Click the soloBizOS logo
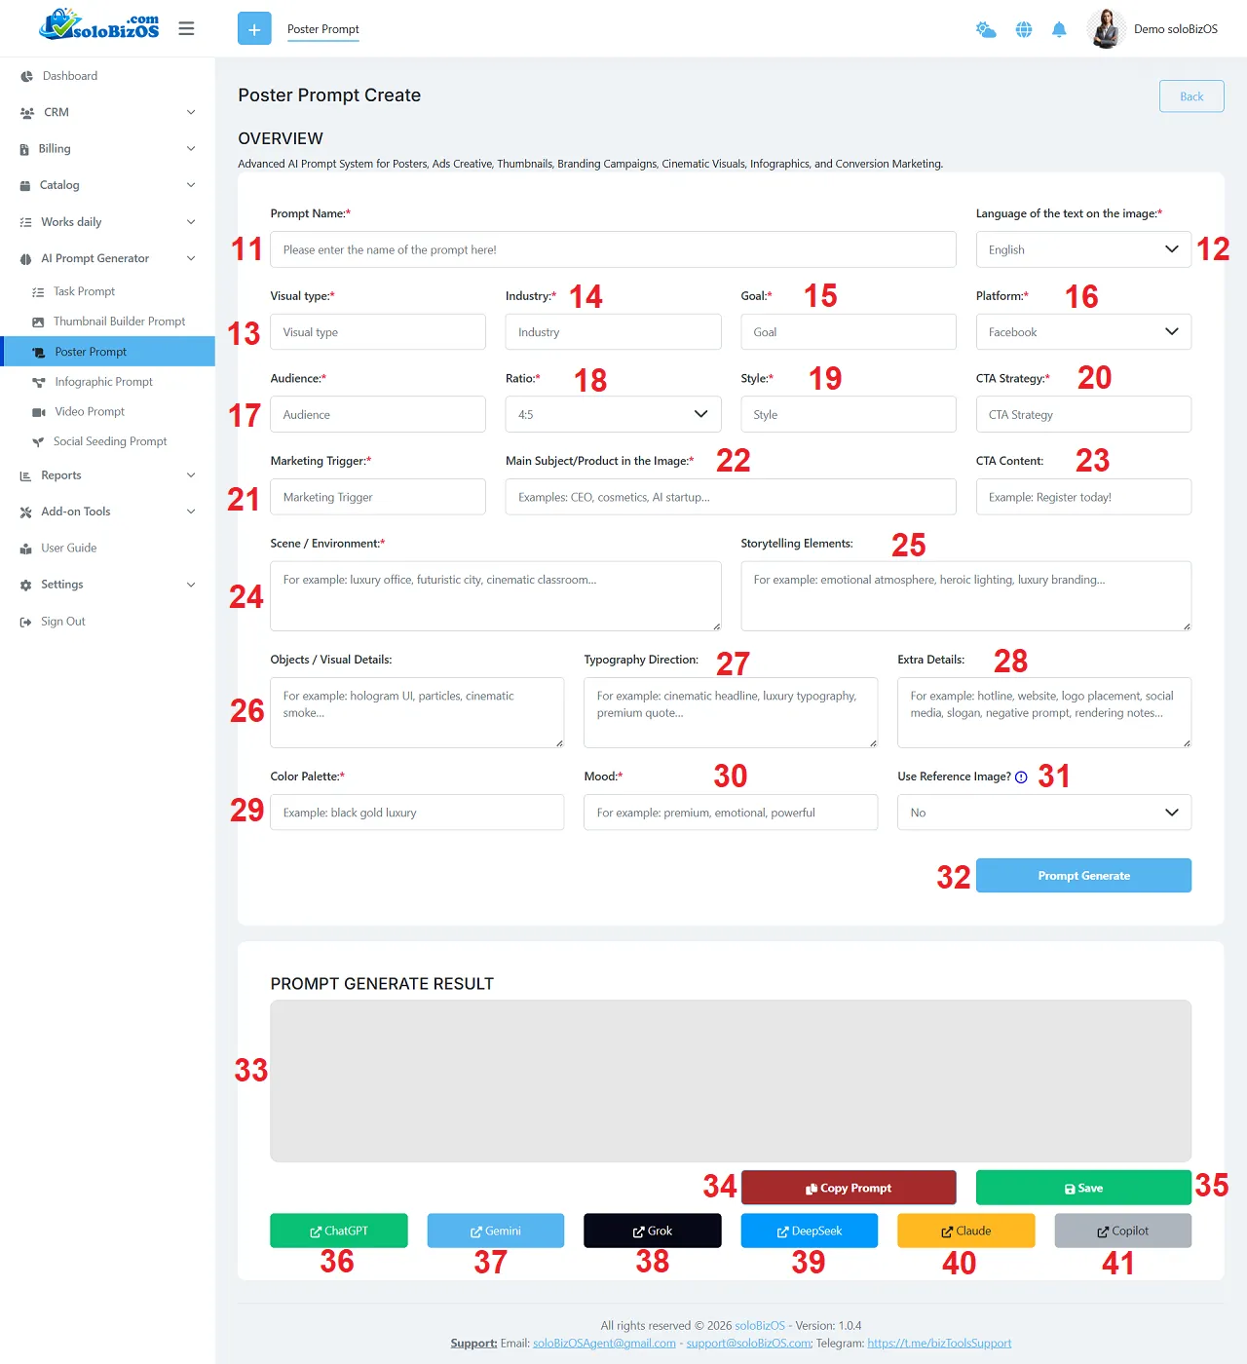The image size is (1247, 1364). point(99,25)
